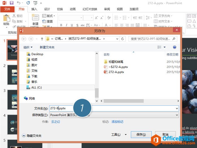The width and height of the screenshot is (197, 148).
Task: Toggle strikethrough abc button in ribbon
Action: (x=83, y=25)
